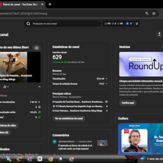
Task: Click the upload icon beside the canal heading
Action: [159, 34]
